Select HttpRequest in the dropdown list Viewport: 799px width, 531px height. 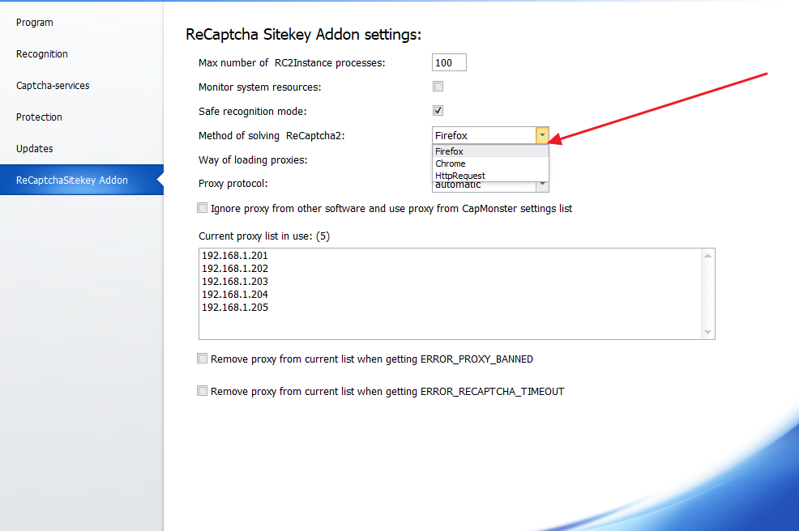tap(460, 176)
